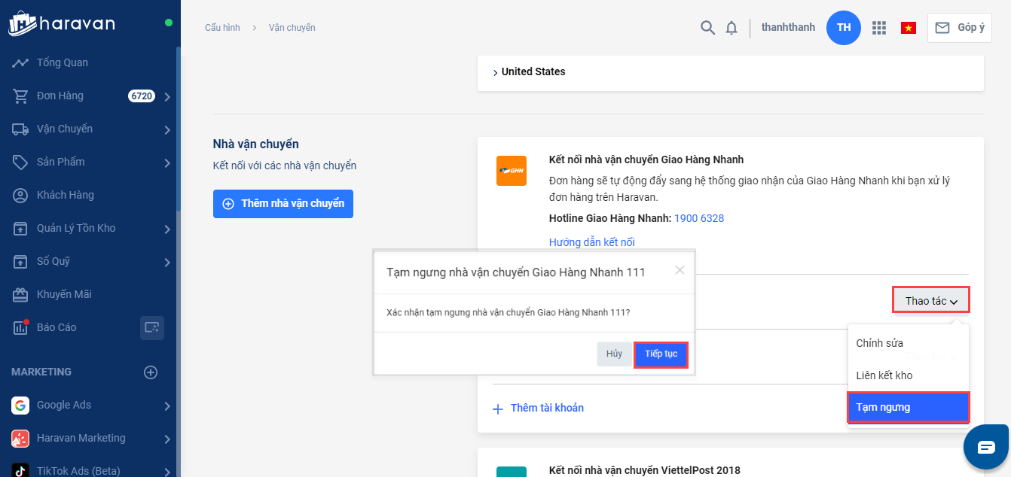Viewport: 1011px width, 477px height.
Task: Expand the Đơn Hàng sidebar menu
Action: pos(167,96)
